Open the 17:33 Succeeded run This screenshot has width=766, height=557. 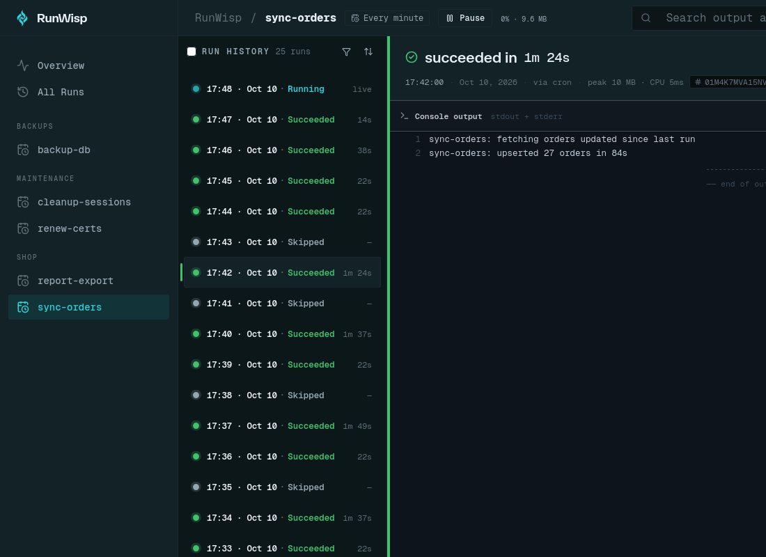click(x=282, y=547)
